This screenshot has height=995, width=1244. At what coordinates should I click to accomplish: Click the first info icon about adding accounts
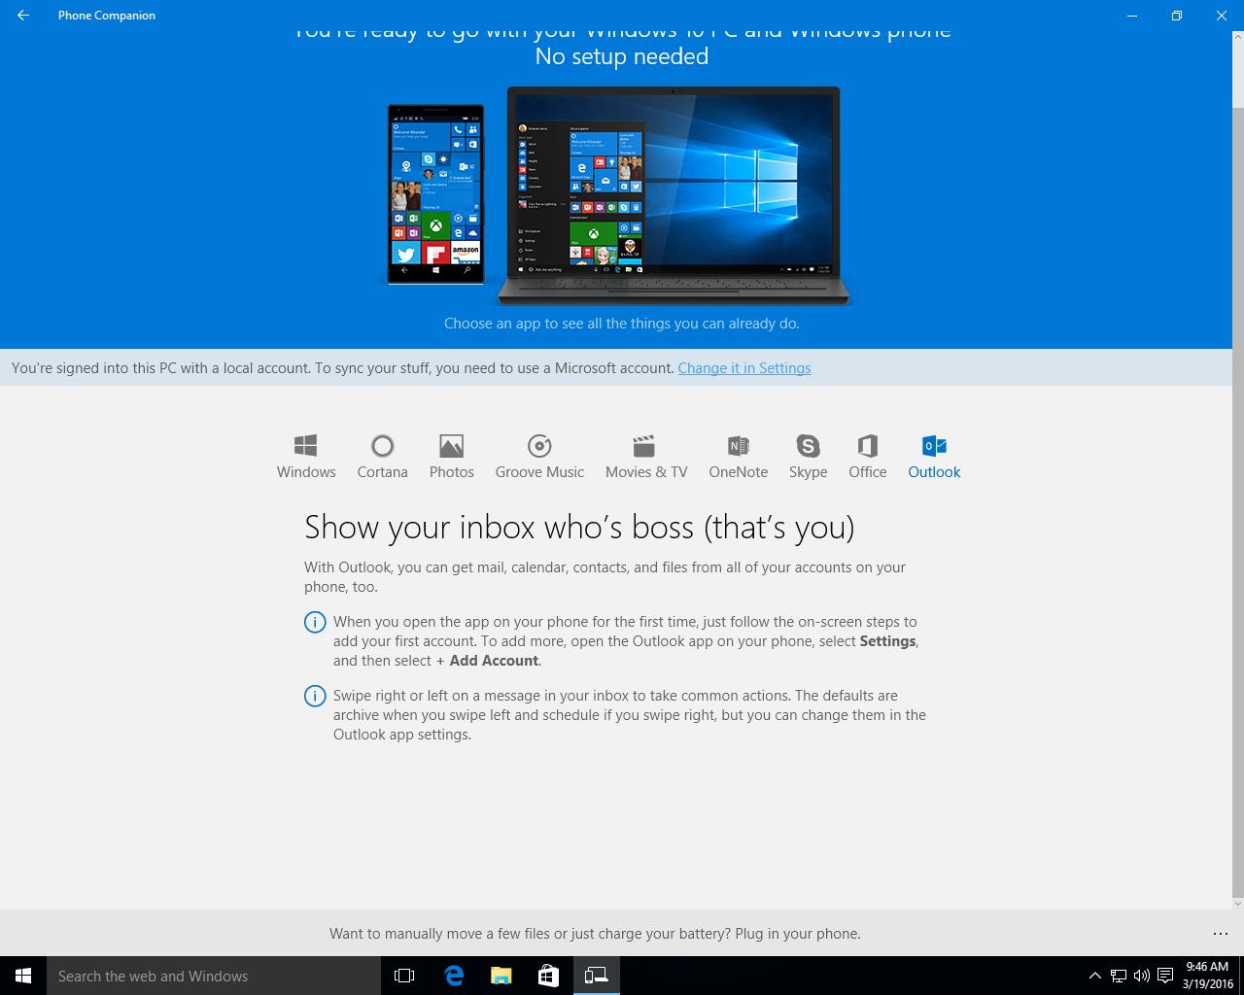click(315, 623)
